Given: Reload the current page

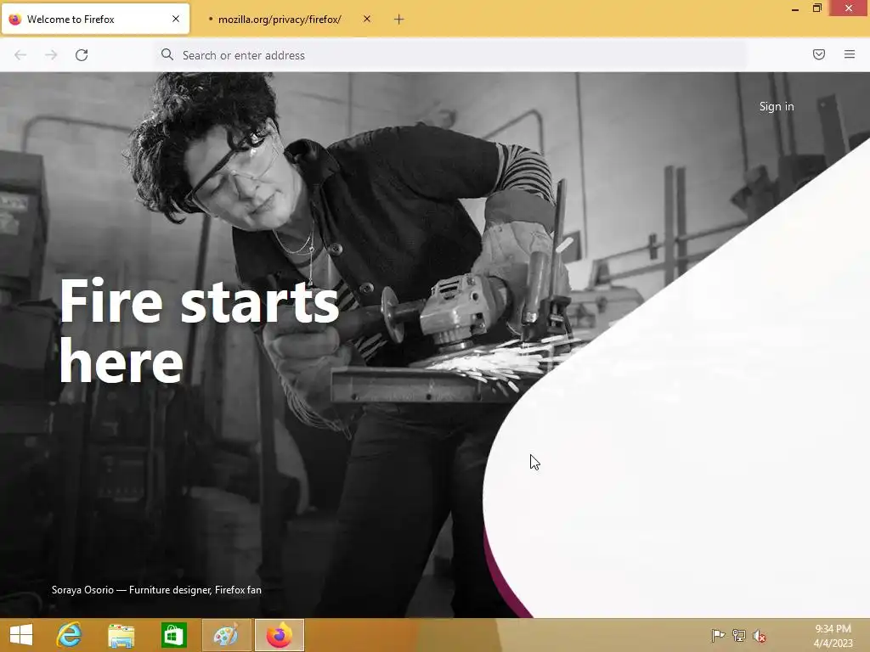Looking at the screenshot, I should (x=82, y=55).
